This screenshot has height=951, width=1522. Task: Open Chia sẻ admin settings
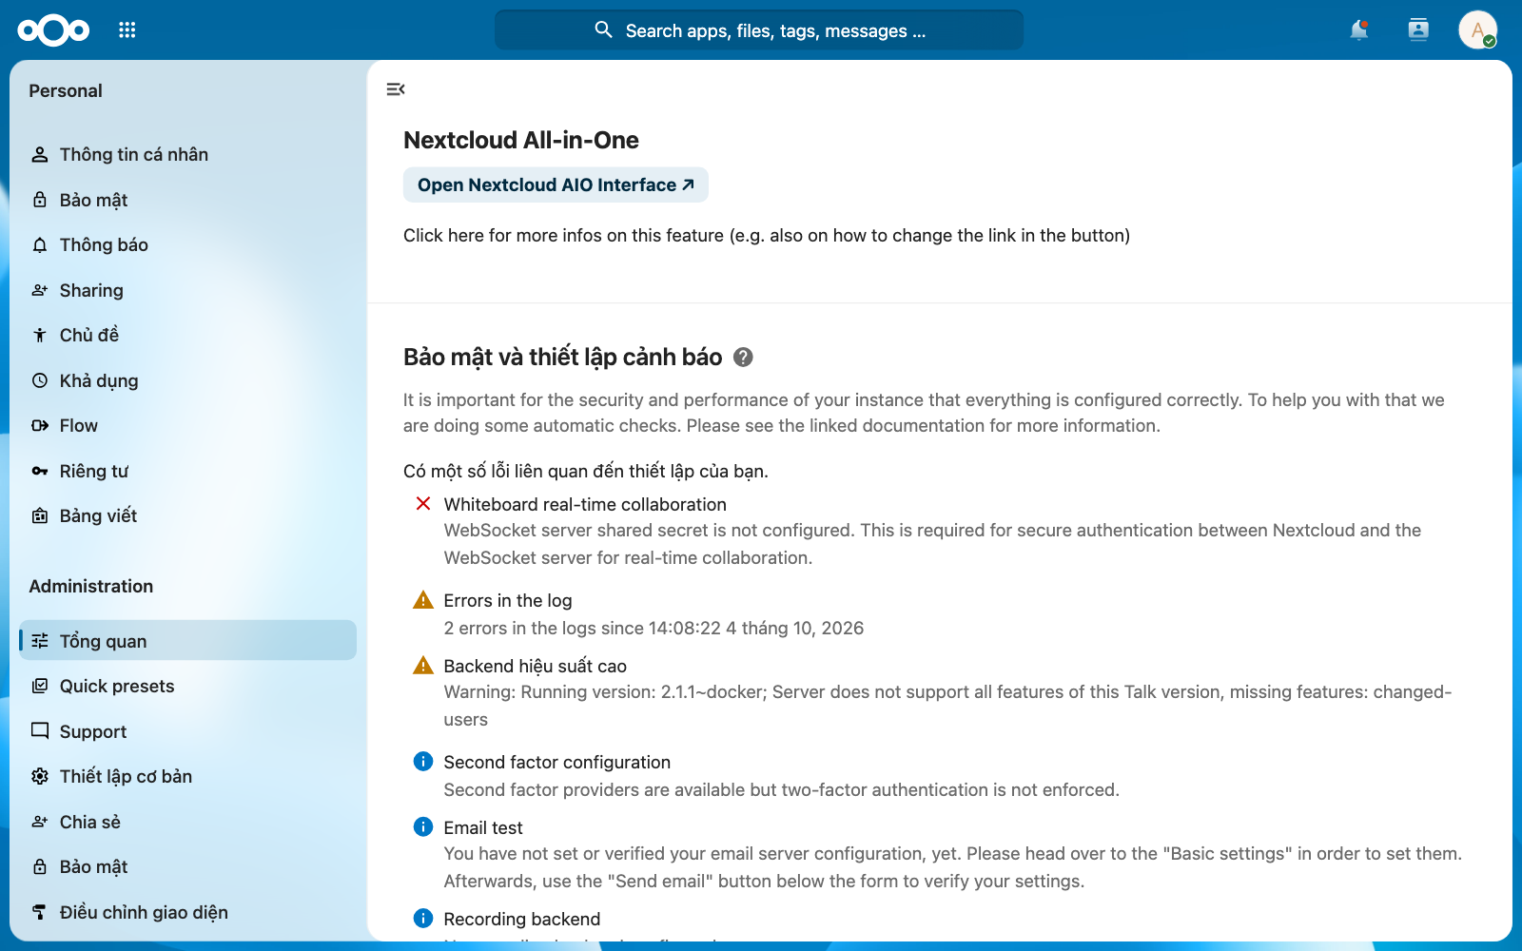point(187,822)
